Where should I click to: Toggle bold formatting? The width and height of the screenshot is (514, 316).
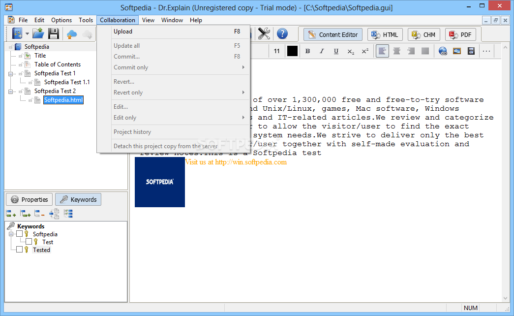307,51
